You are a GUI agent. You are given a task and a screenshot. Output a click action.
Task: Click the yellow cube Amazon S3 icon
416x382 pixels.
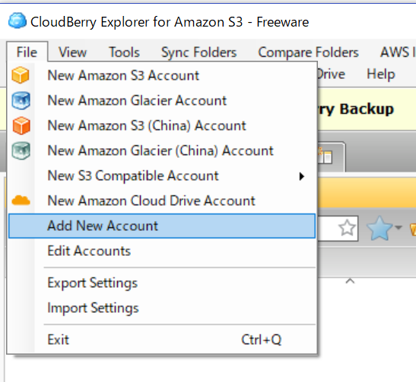tap(21, 75)
